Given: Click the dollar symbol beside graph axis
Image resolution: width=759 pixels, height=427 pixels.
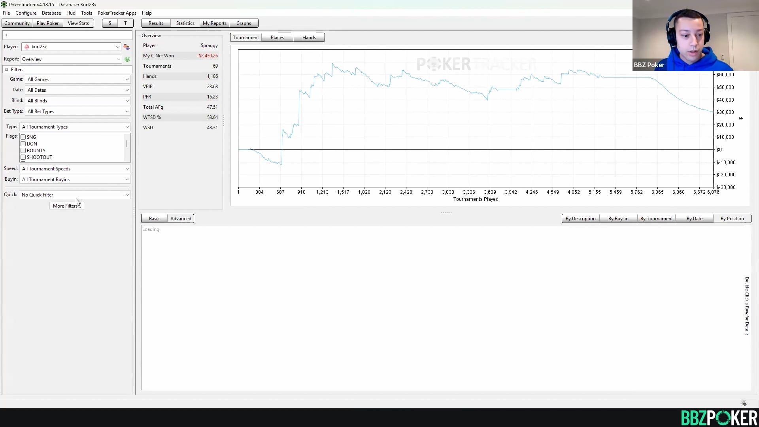Looking at the screenshot, I should tap(741, 118).
